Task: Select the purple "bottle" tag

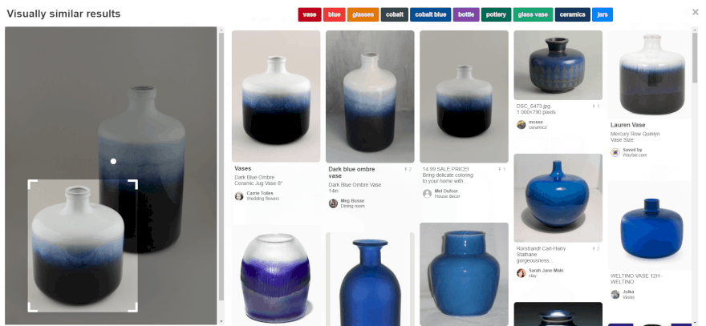Action: (x=466, y=14)
